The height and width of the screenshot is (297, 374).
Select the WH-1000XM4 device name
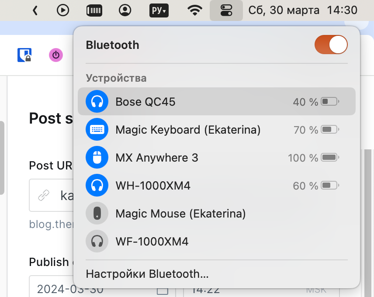[153, 186]
